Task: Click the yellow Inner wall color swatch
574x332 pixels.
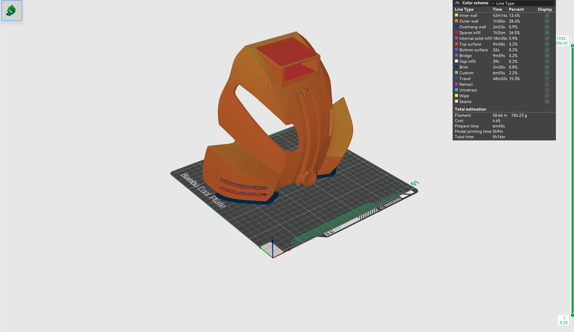Action: (x=456, y=16)
